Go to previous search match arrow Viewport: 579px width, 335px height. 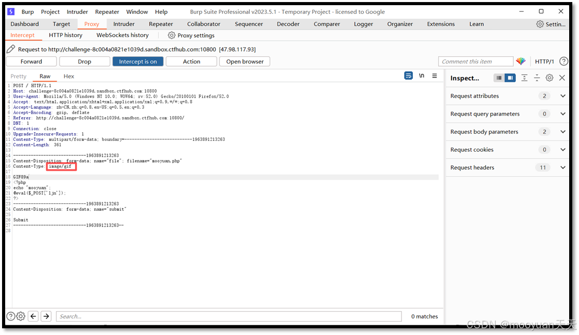click(33, 316)
